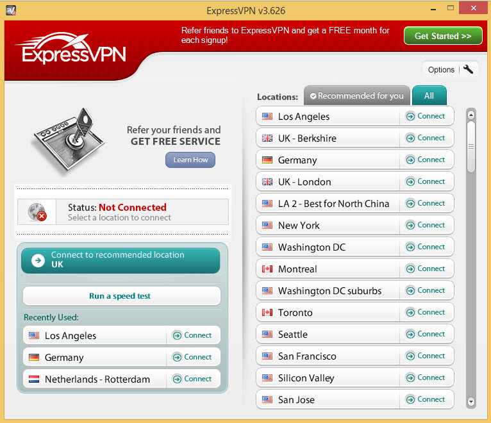Click the Netherlands flag in Recently Used
This screenshot has height=423, width=491.
click(34, 379)
